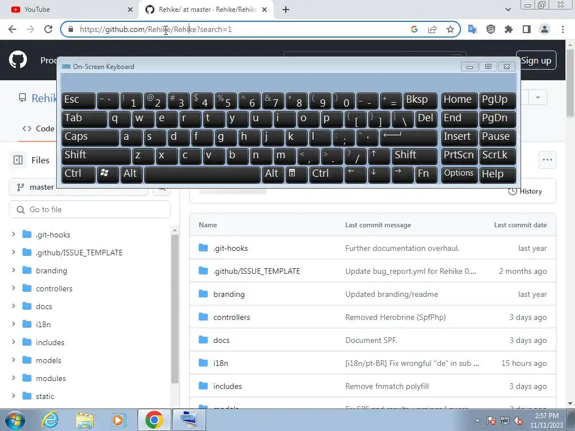The image size is (575, 431).
Task: Click the On-Screen Keyboard taskbar icon
Action: (x=189, y=420)
